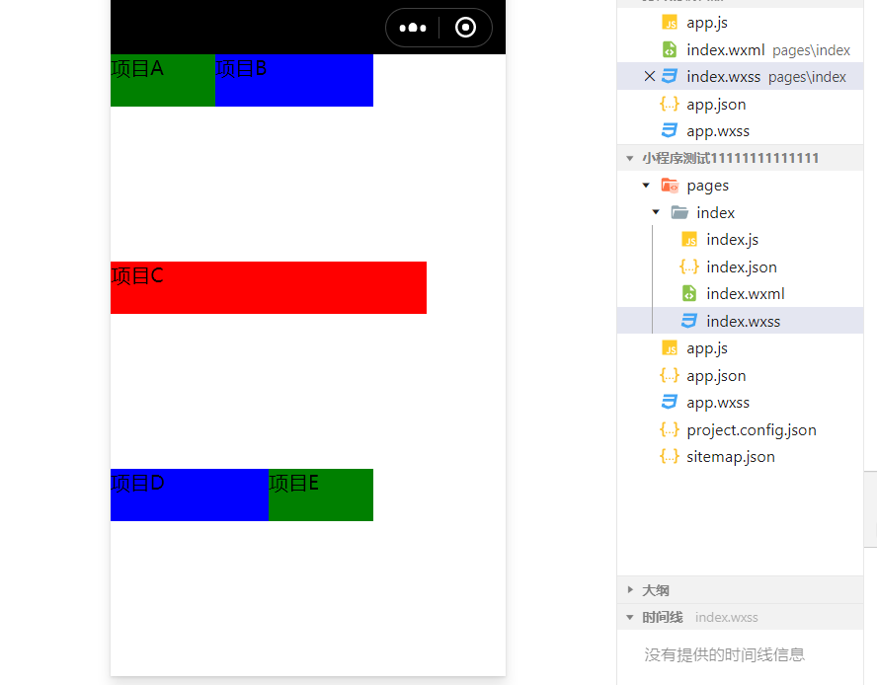Close the index.wxss open editor tab
Viewport: 877px width, 685px height.
point(650,76)
